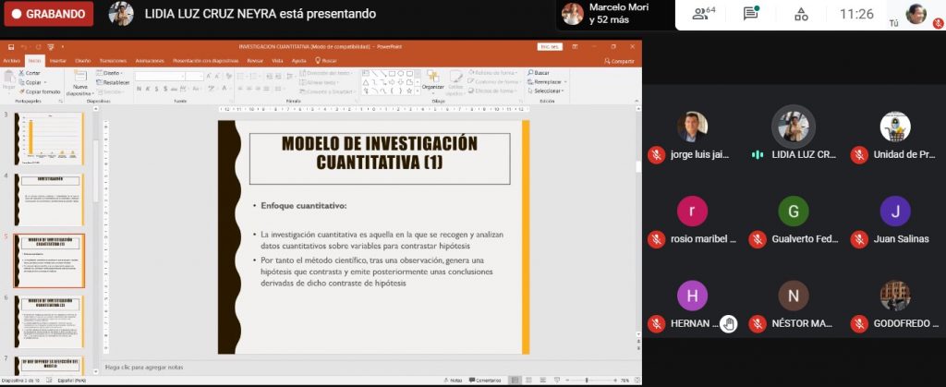This screenshot has width=946, height=387.
Task: Click the Inic. ses. sign-in button
Action: (x=550, y=46)
